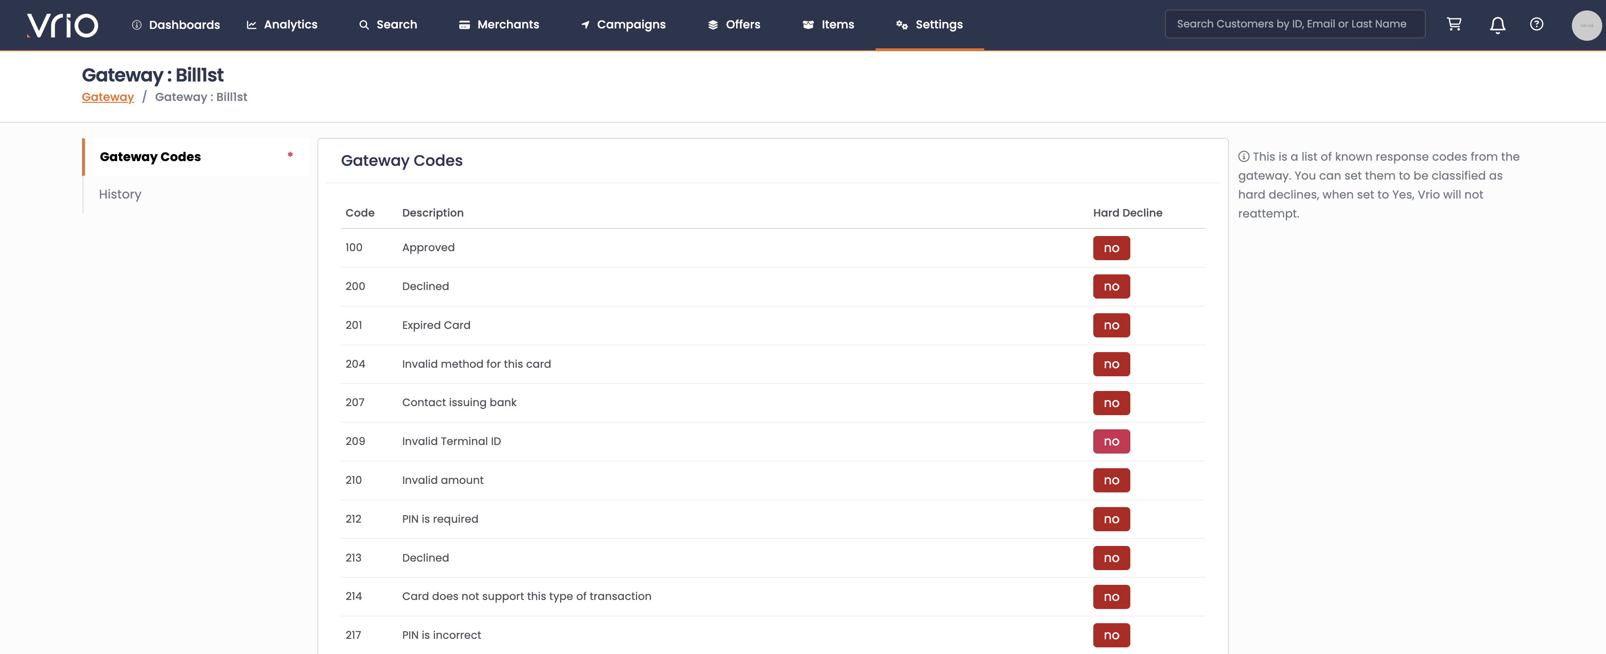Click the 'Contact issuing bank' description
This screenshot has width=1606, height=654.
tap(459, 402)
